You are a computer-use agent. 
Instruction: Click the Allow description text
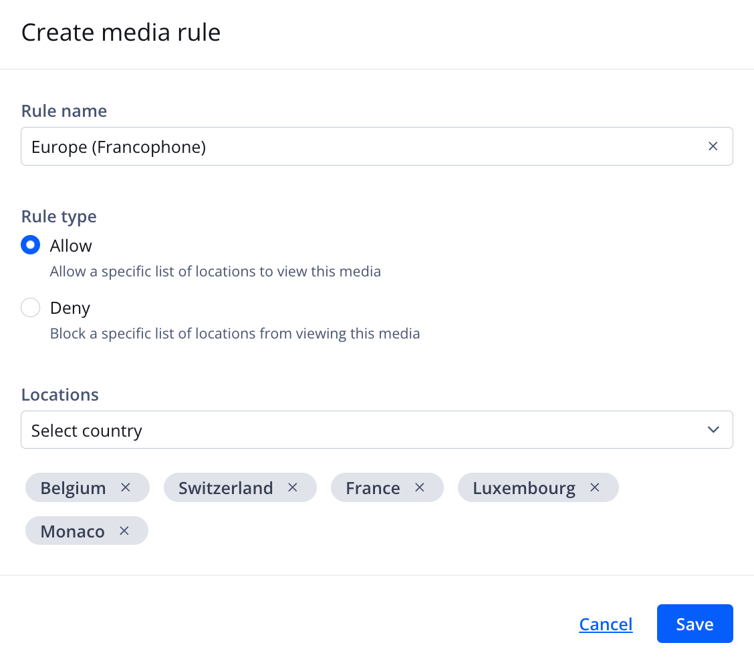pyautogui.click(x=215, y=271)
